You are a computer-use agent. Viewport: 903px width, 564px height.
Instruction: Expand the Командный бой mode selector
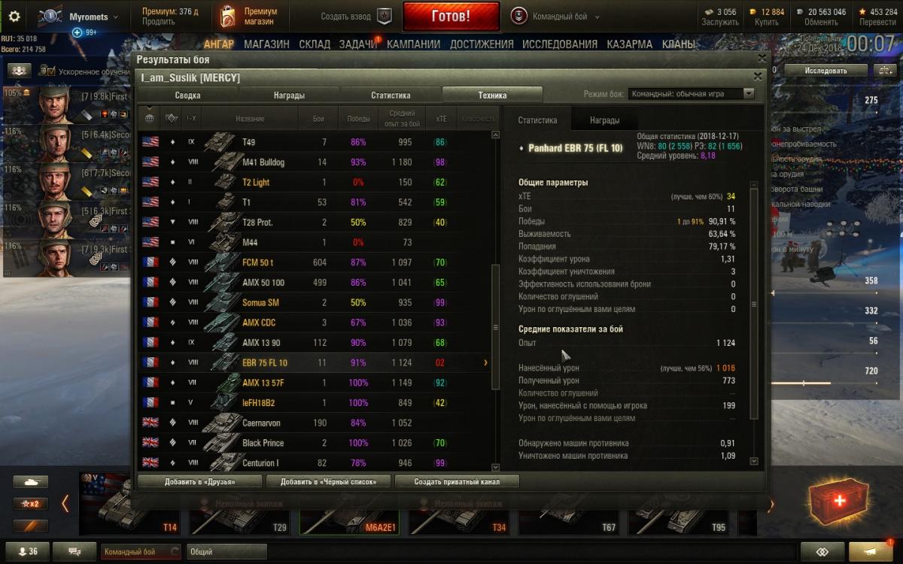pos(555,17)
